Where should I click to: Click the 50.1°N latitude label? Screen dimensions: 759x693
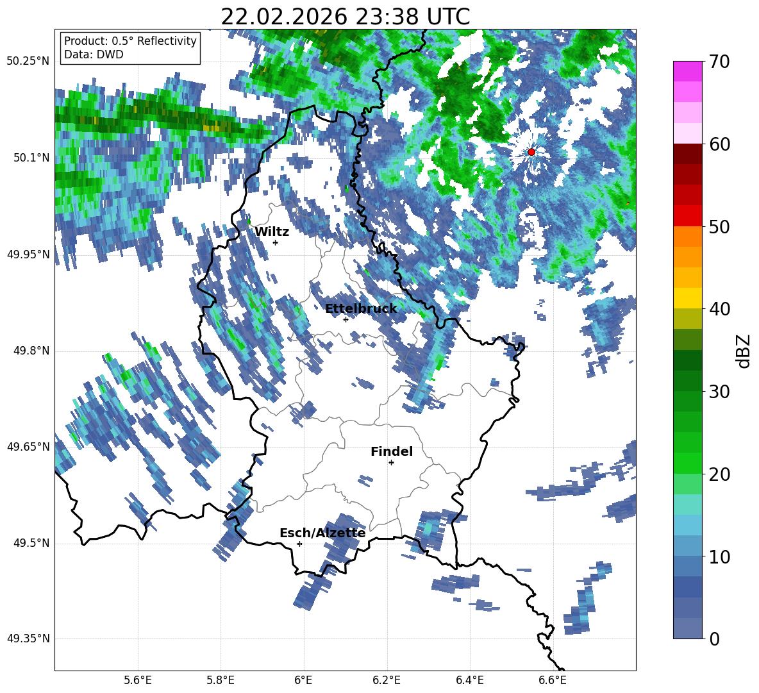pos(31,158)
